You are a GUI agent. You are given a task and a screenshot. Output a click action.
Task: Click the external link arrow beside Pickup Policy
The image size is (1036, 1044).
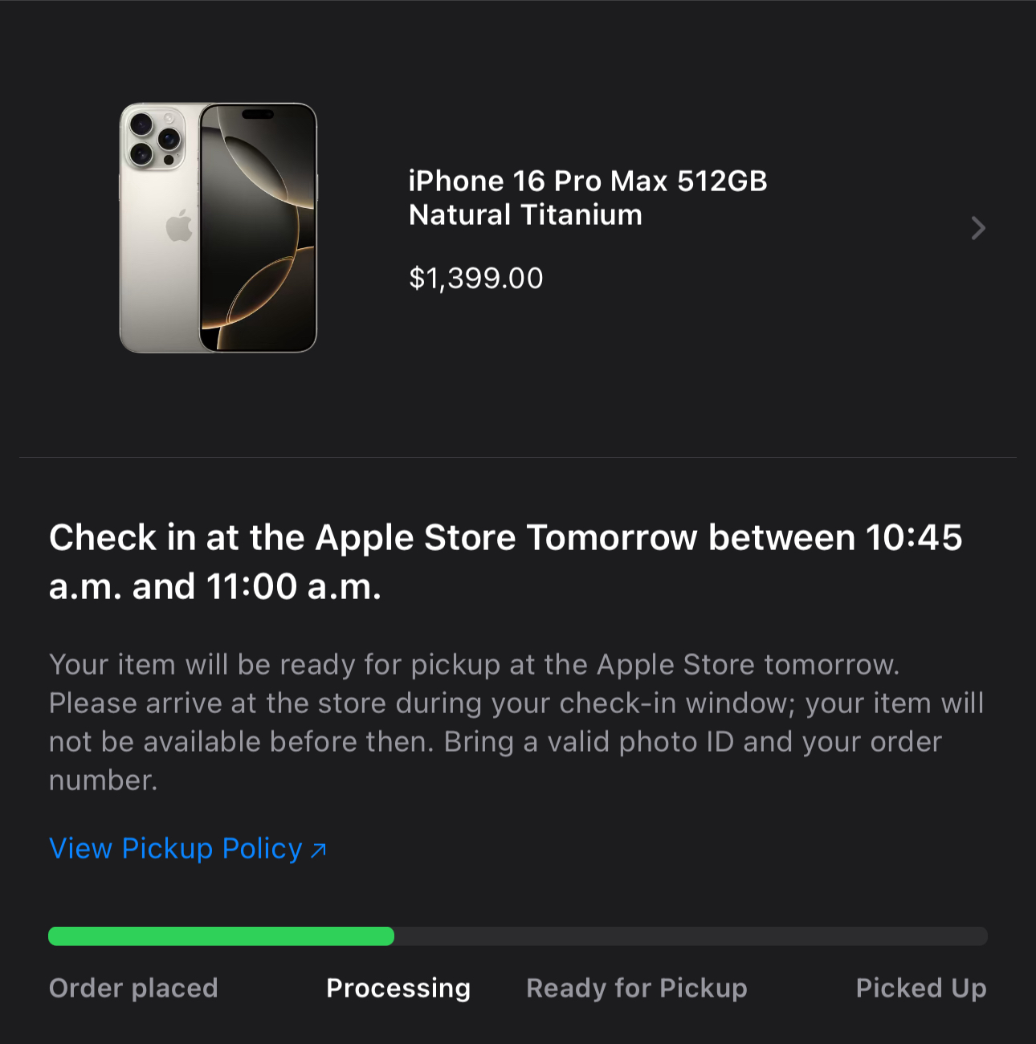coord(318,850)
